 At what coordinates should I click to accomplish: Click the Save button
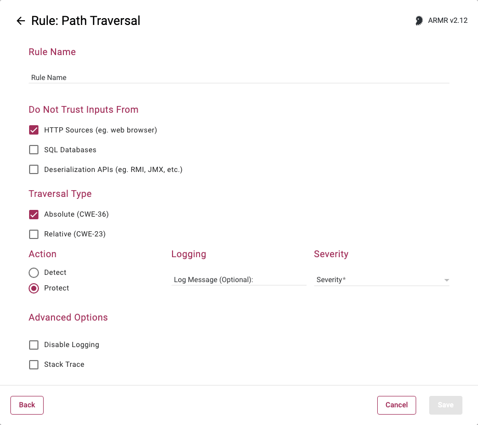click(445, 405)
